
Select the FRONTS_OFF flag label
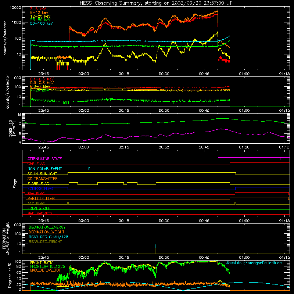click(x=39, y=208)
